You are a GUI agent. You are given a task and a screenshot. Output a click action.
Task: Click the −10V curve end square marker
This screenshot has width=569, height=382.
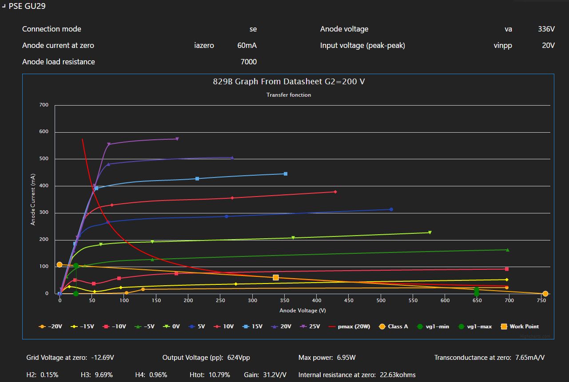click(x=507, y=269)
